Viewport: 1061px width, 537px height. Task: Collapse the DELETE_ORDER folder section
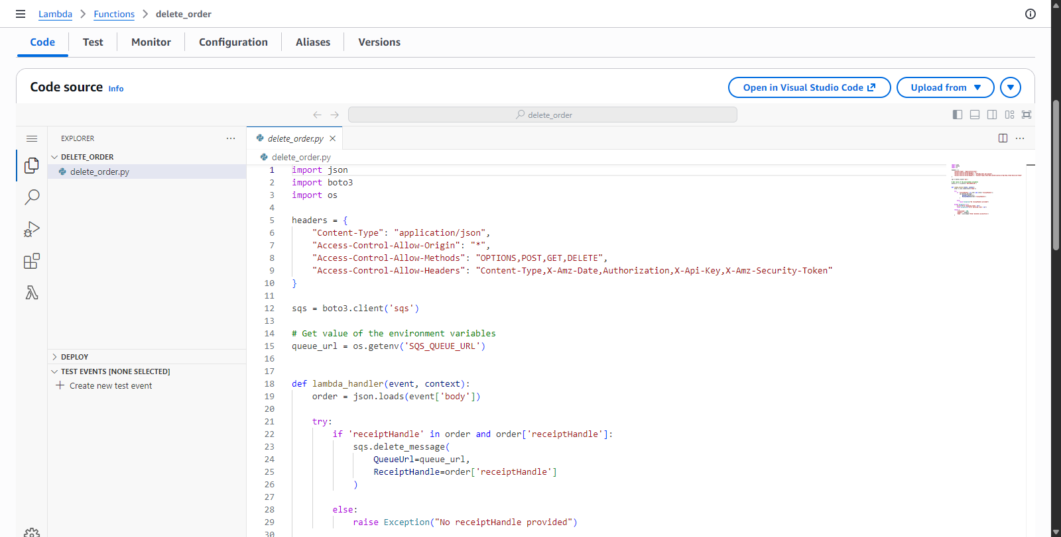(x=54, y=157)
